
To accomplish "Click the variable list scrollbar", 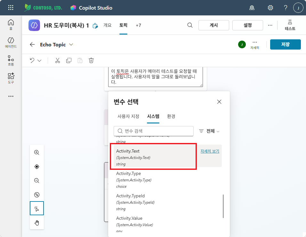I will (223, 206).
